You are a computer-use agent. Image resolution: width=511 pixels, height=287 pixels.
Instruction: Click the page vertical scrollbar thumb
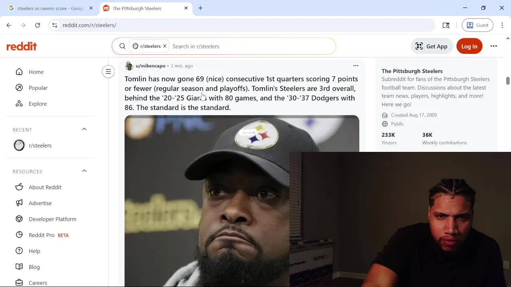508,81
